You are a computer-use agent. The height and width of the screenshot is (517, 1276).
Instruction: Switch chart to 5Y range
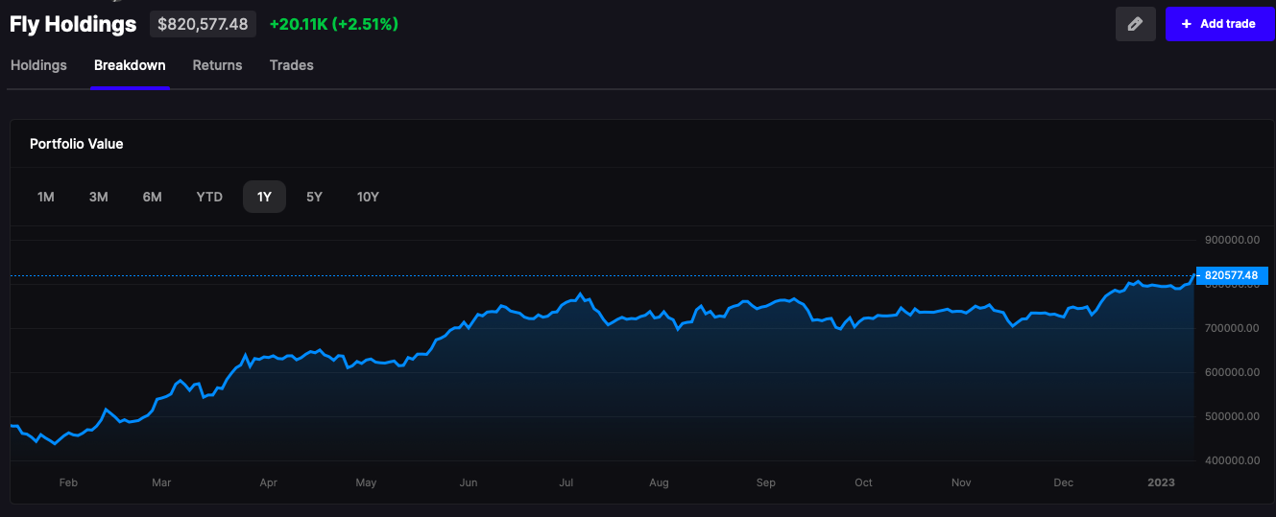pos(314,197)
